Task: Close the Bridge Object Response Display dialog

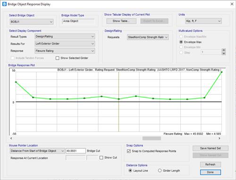Action: [x=232, y=4]
